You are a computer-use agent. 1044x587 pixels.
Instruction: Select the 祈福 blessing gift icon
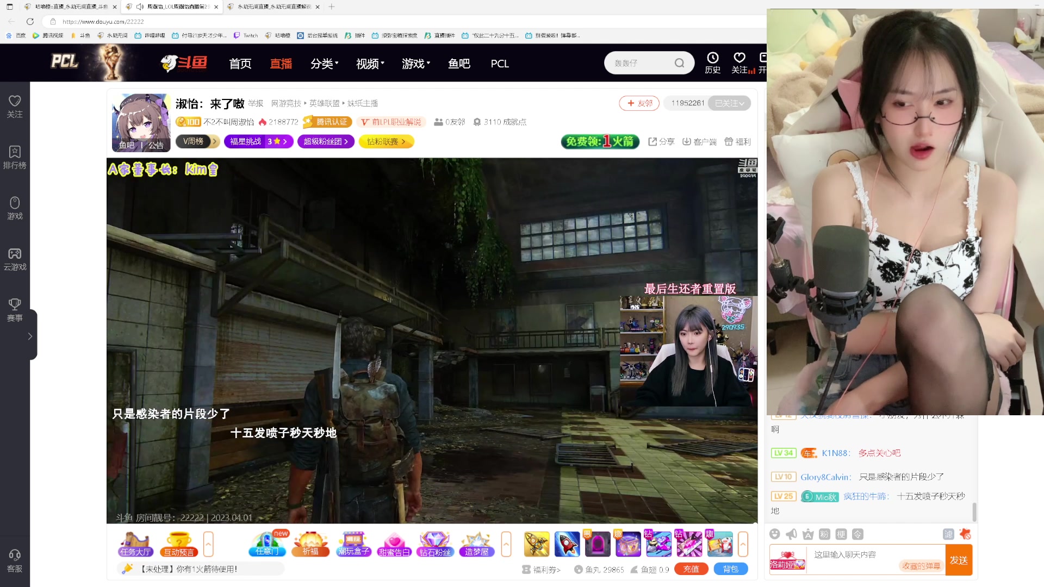[x=310, y=544]
